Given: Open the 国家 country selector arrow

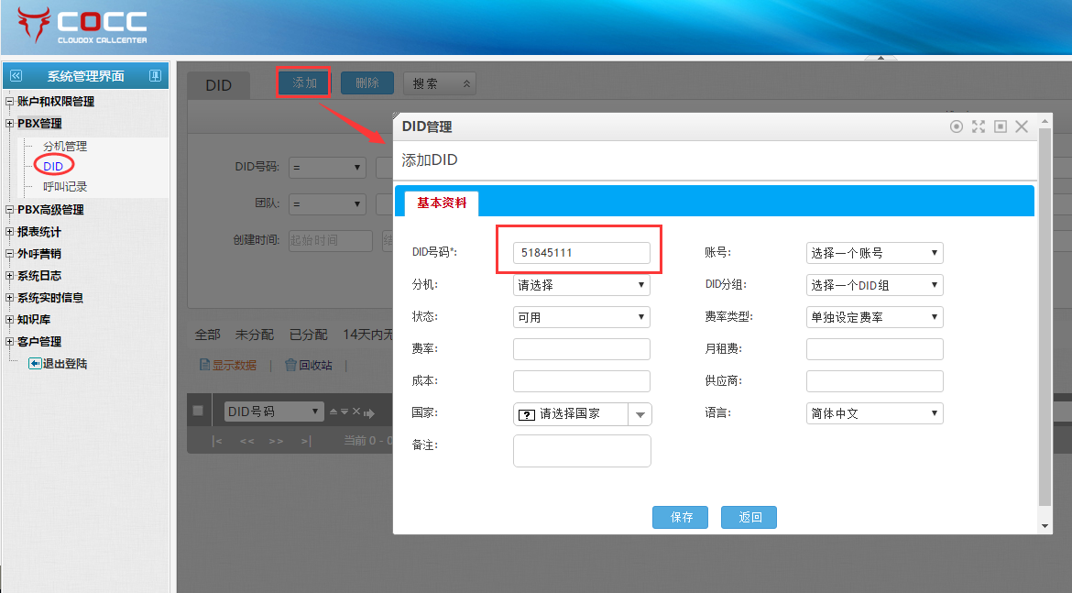Looking at the screenshot, I should click(x=640, y=414).
